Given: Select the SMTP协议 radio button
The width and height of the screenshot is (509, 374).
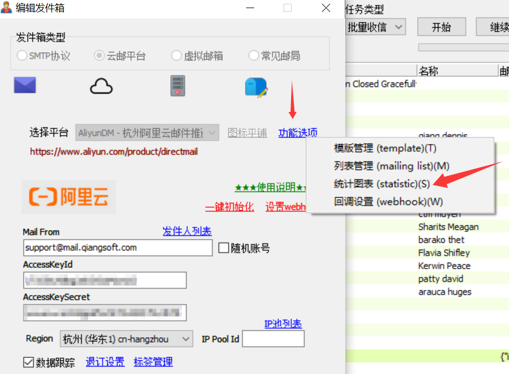Looking at the screenshot, I should 22,56.
